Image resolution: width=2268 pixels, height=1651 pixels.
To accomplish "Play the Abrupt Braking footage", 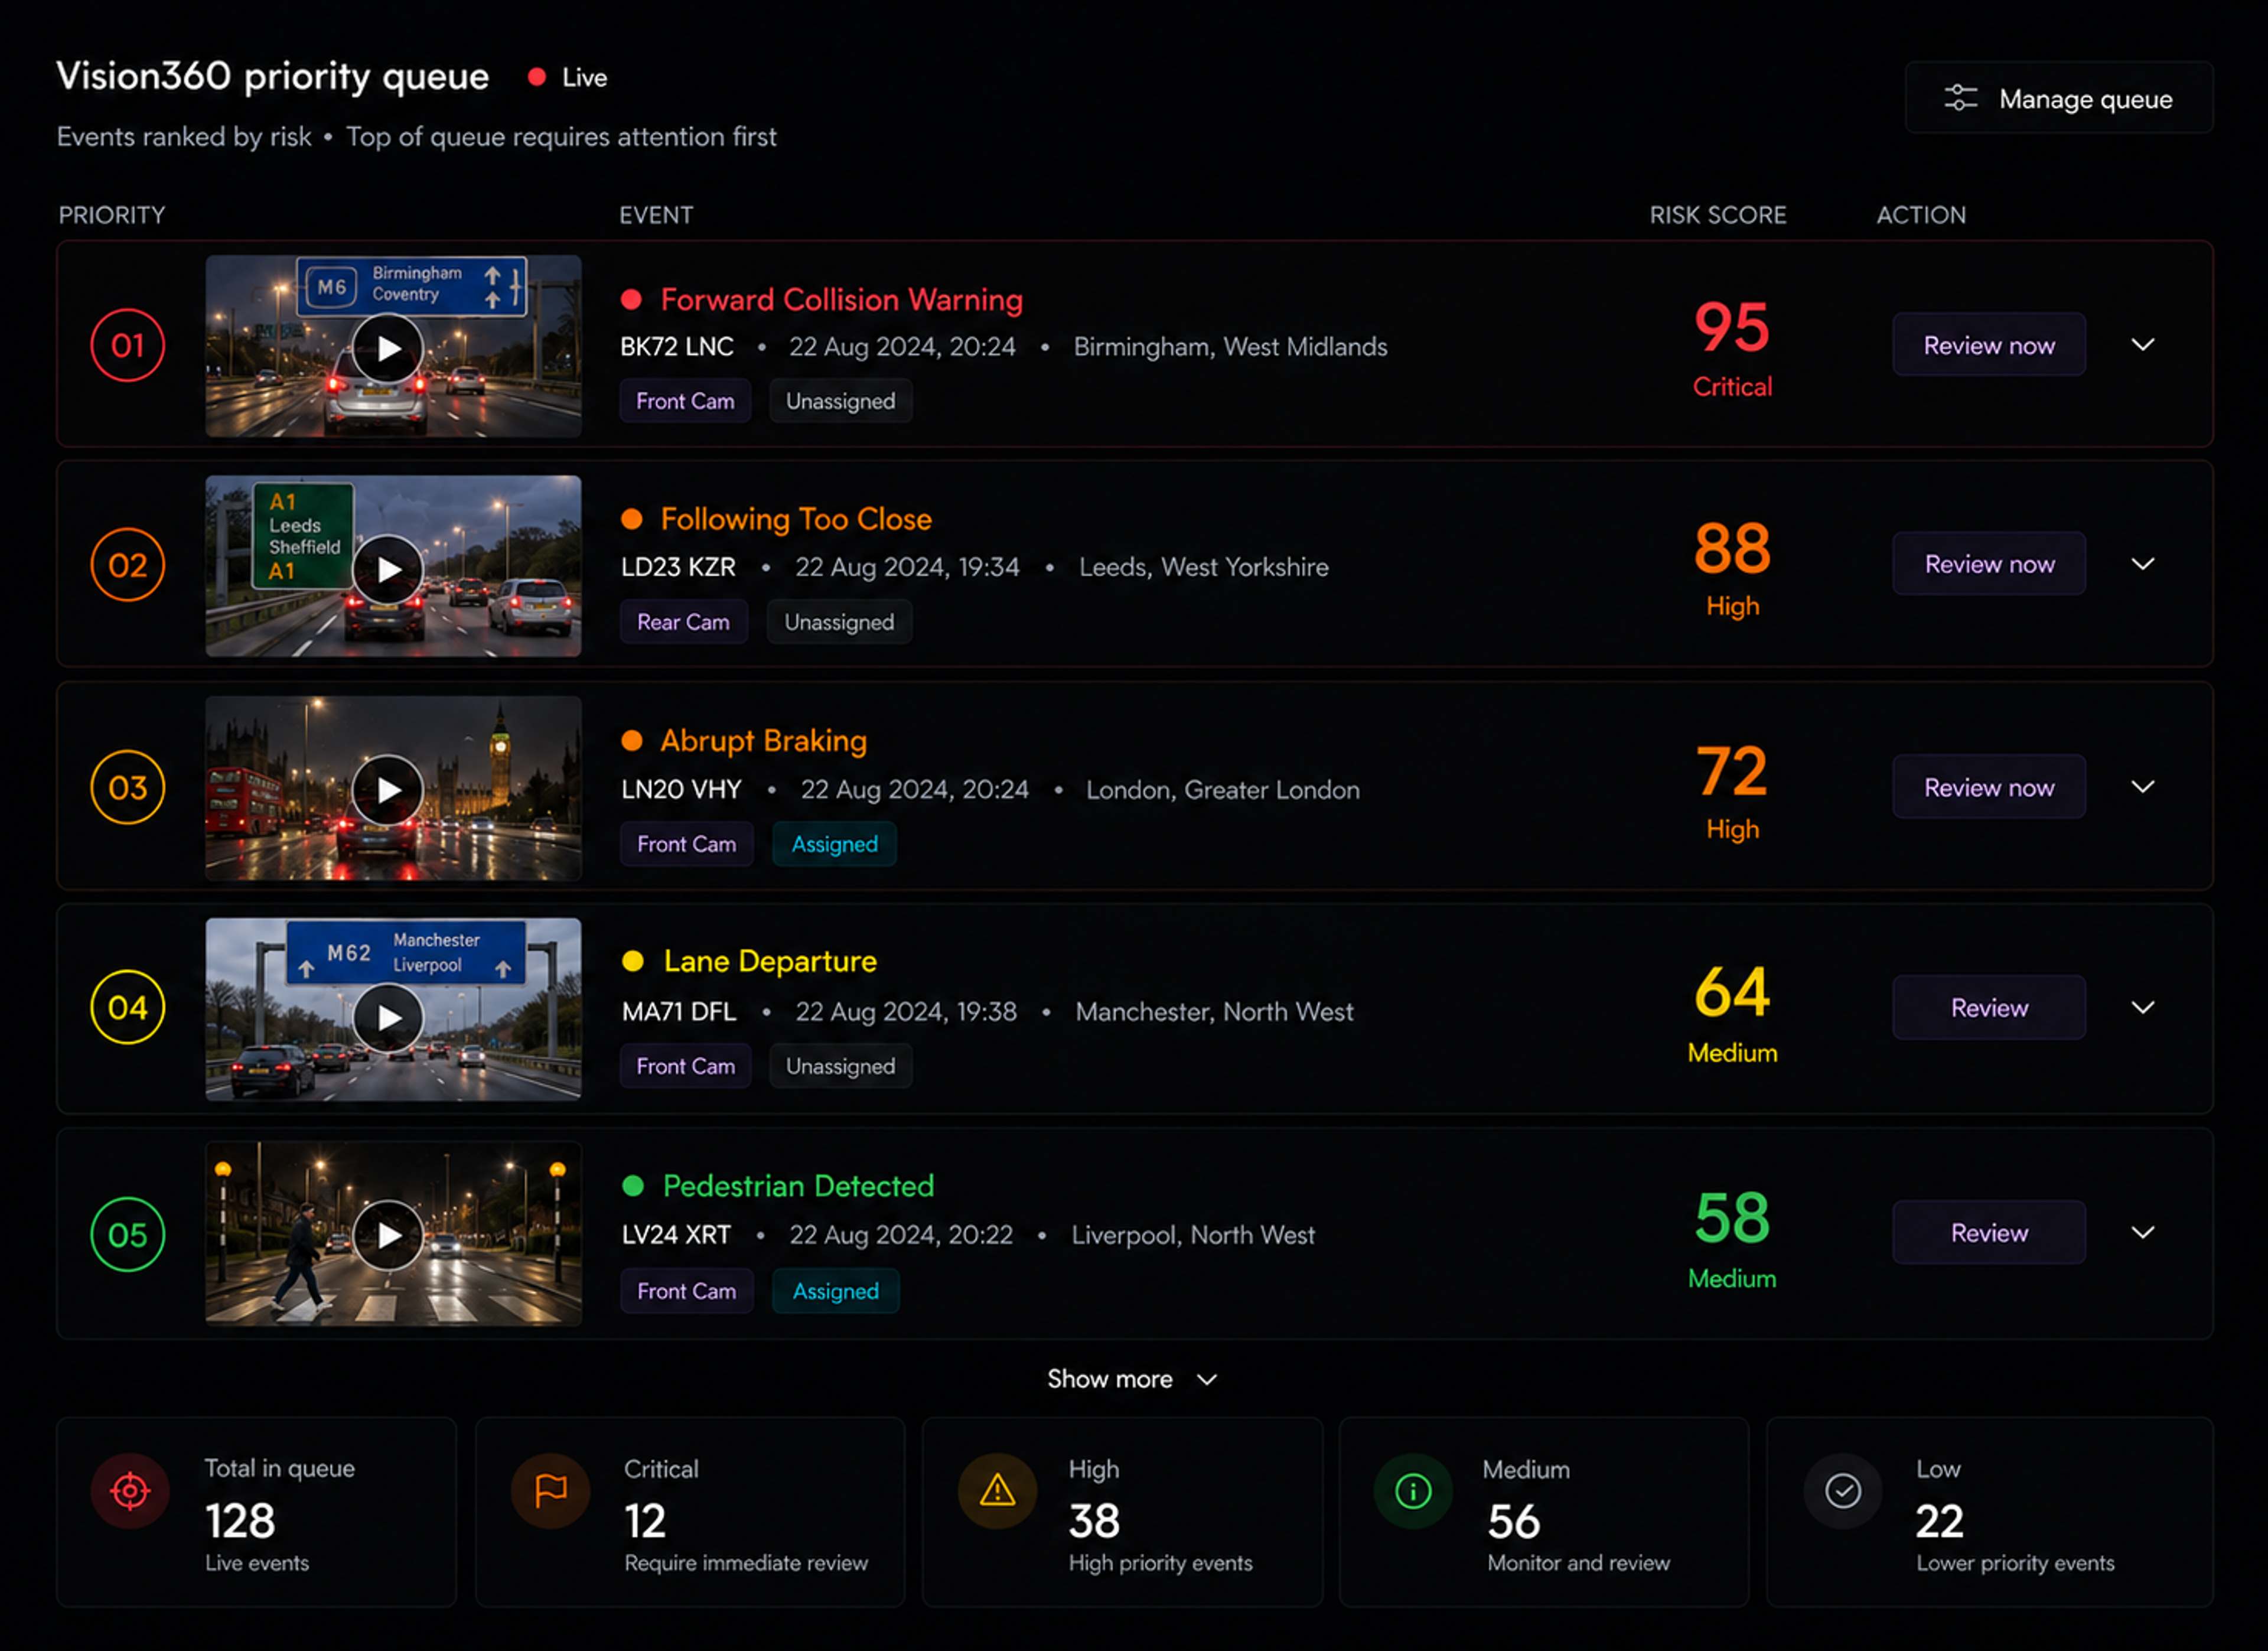I will pyautogui.click(x=388, y=790).
